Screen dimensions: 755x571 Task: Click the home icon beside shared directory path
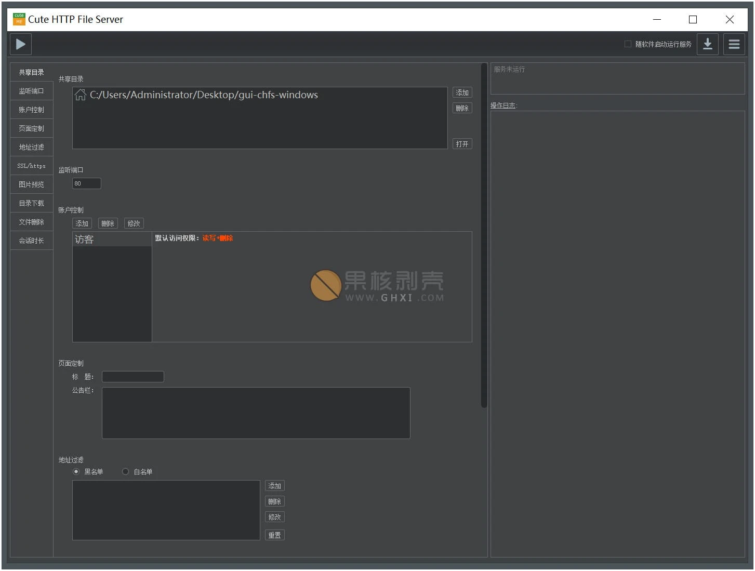tap(81, 95)
